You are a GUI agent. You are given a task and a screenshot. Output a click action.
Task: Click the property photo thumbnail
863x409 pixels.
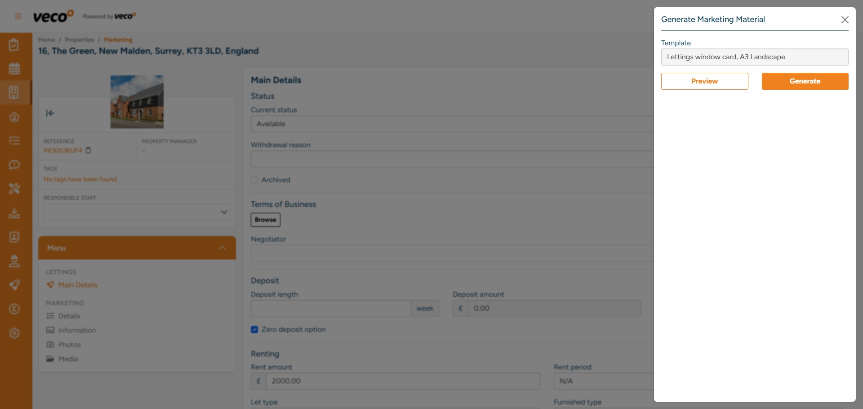point(137,101)
